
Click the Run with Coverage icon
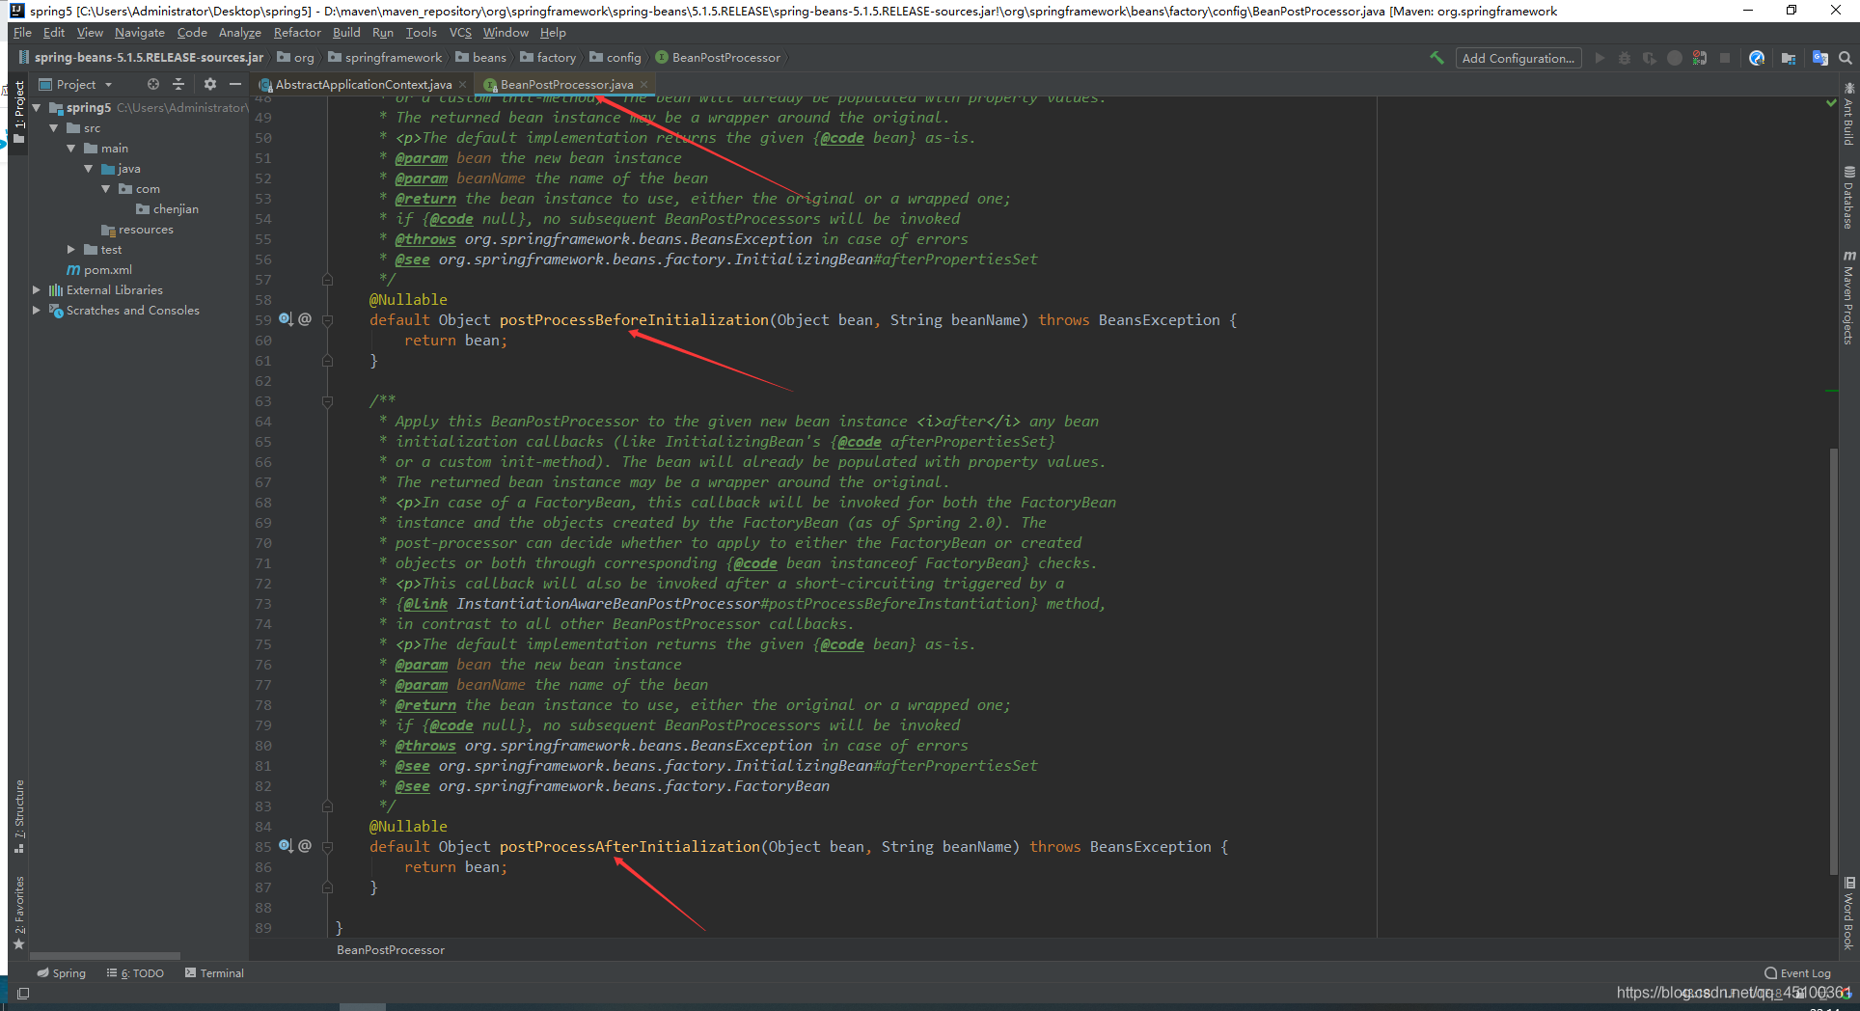(x=1650, y=58)
